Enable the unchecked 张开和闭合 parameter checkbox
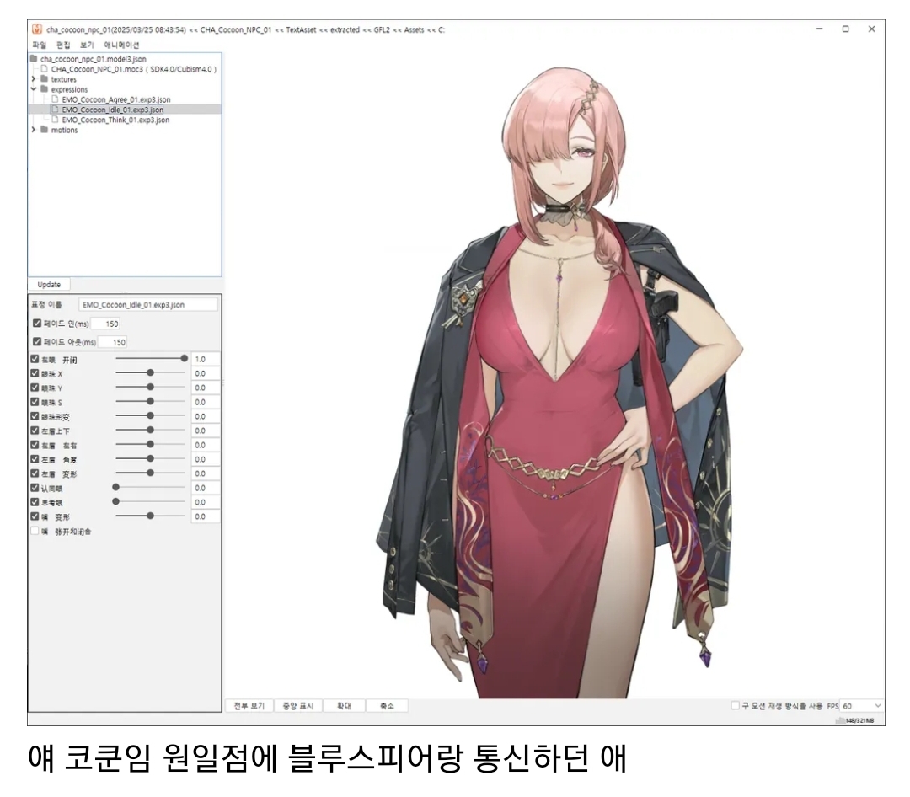This screenshot has height=797, width=910. tap(35, 531)
